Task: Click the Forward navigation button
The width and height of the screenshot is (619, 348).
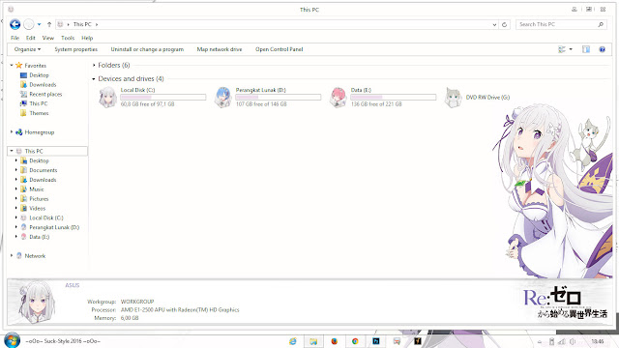Action: pyautogui.click(x=29, y=24)
